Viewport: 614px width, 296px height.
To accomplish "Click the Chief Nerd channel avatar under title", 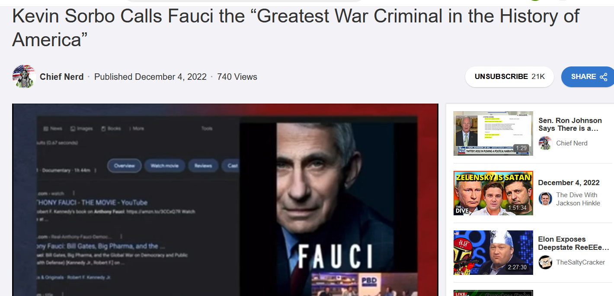I will [24, 77].
